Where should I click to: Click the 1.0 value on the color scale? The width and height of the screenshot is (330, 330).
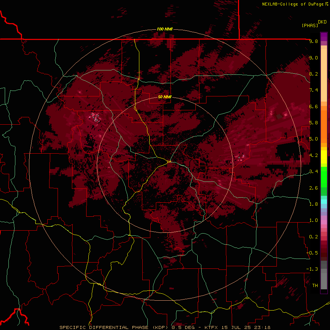coord(313,220)
